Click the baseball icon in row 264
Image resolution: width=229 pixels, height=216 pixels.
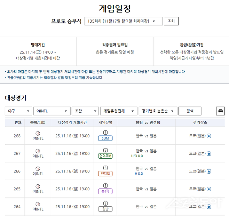[x=38, y=204]
